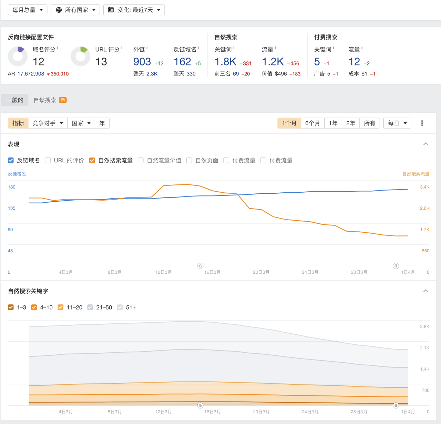Click the 域名评分 donut chart
441x424 pixels.
(18, 56)
